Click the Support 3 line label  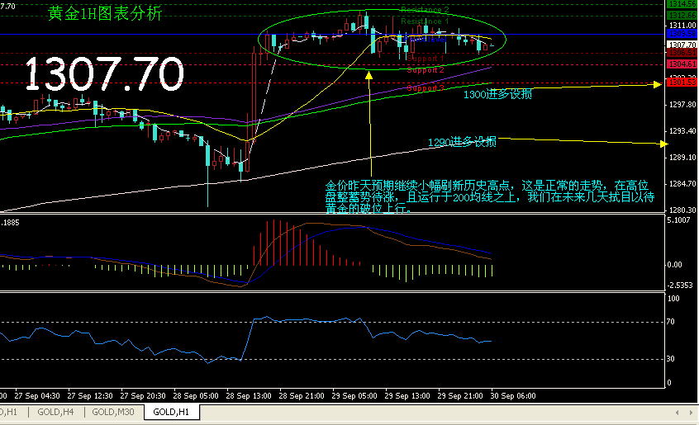[426, 87]
